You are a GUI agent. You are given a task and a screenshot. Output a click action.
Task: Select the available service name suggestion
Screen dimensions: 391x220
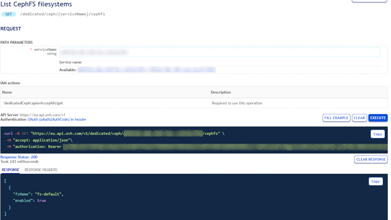[x=147, y=70]
